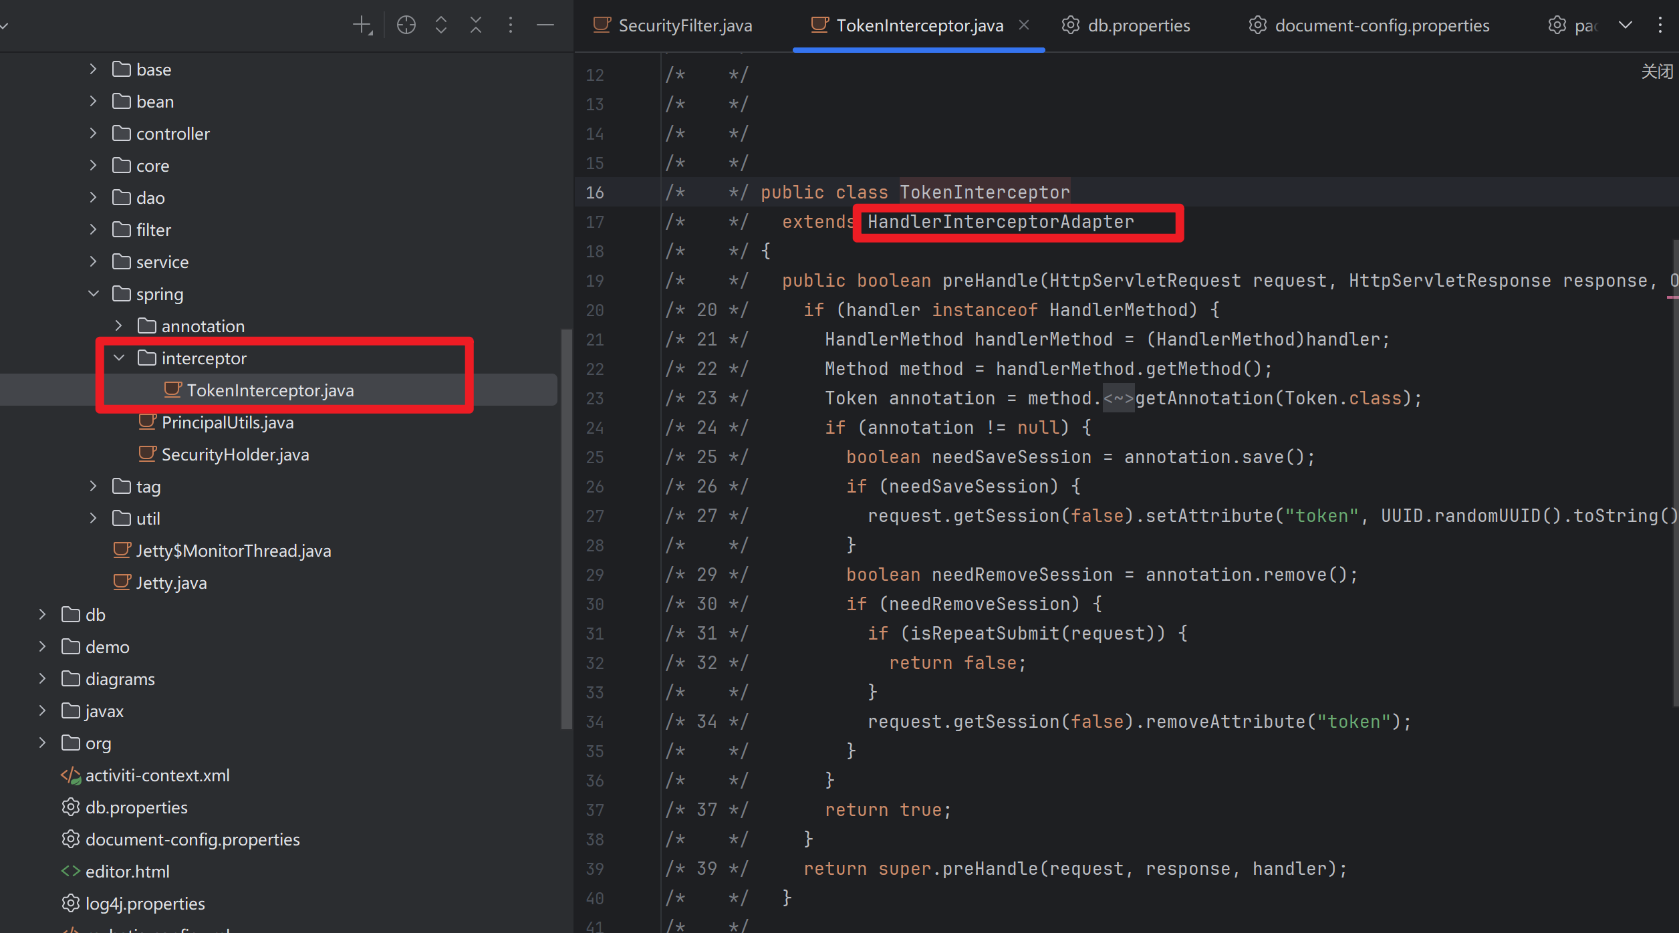The height and width of the screenshot is (933, 1679).
Task: Switch to SecurityFilter.java tab
Action: pos(684,25)
